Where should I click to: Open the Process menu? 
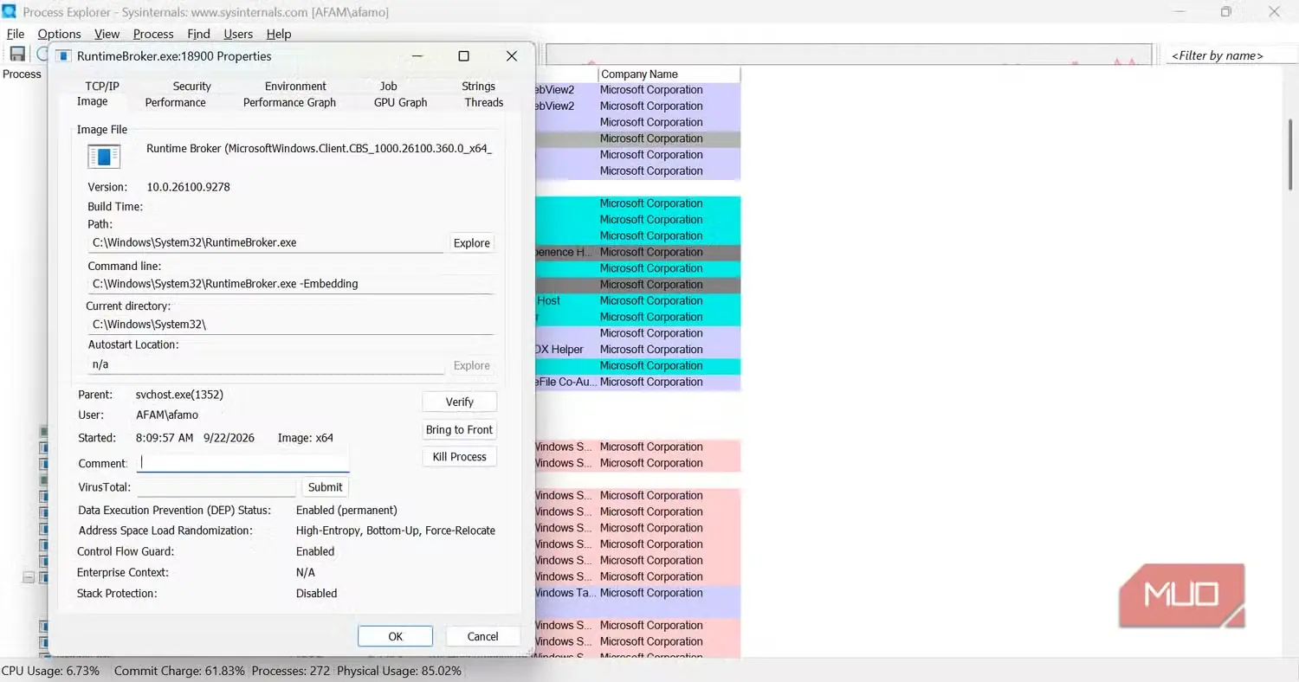point(153,34)
